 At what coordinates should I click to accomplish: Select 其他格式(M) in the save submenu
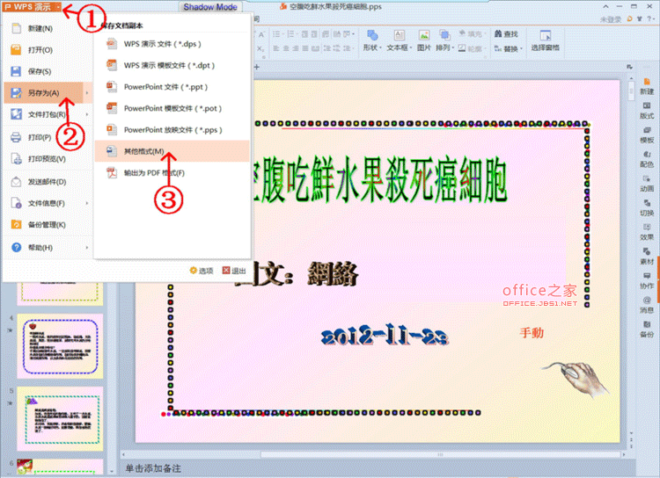[x=172, y=151]
